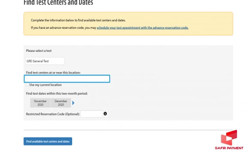This screenshot has width=247, height=152.
Task: Select the November 2020 month tab
Action: (x=40, y=103)
